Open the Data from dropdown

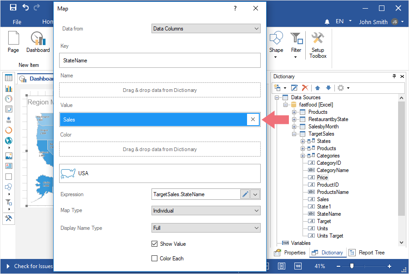206,29
